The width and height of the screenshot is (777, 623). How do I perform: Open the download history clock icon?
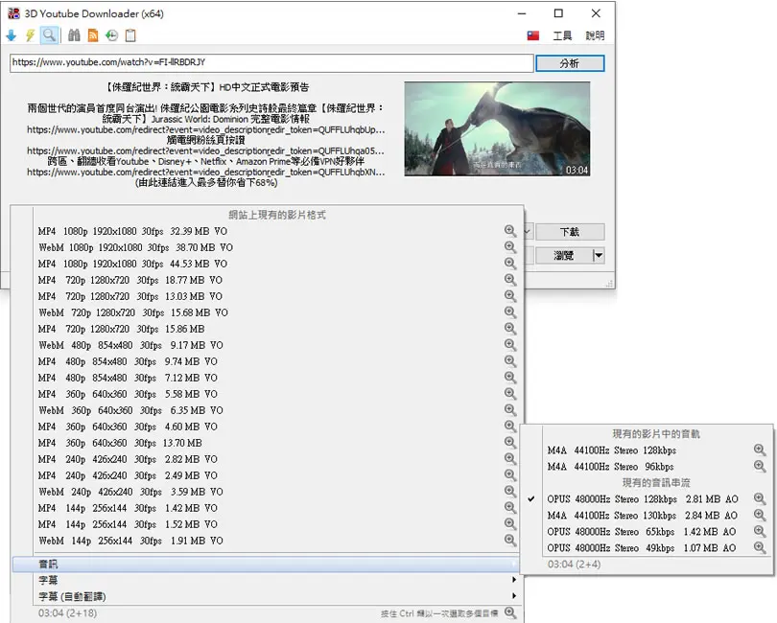click(112, 35)
